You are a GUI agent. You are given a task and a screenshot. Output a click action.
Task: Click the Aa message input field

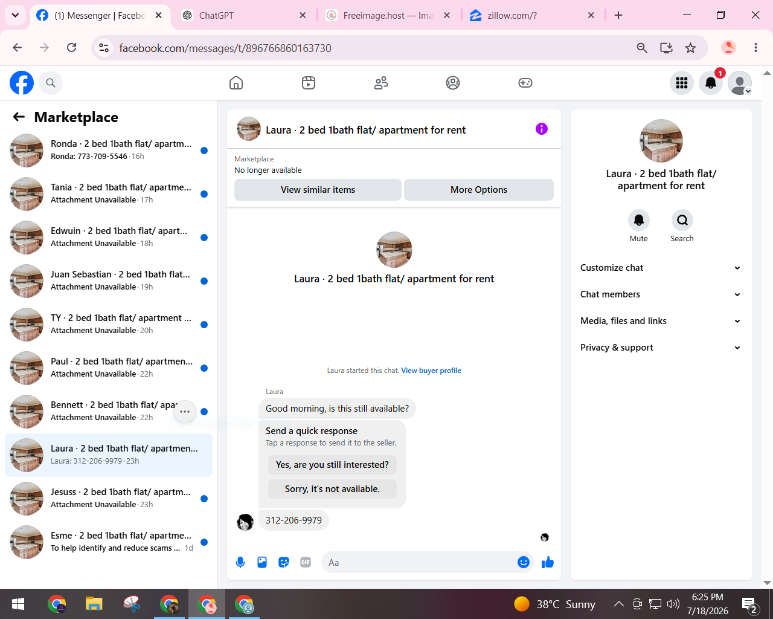pos(420,563)
